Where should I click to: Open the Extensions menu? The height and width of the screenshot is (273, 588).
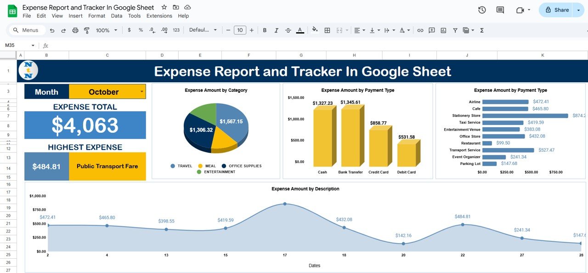[x=159, y=16]
